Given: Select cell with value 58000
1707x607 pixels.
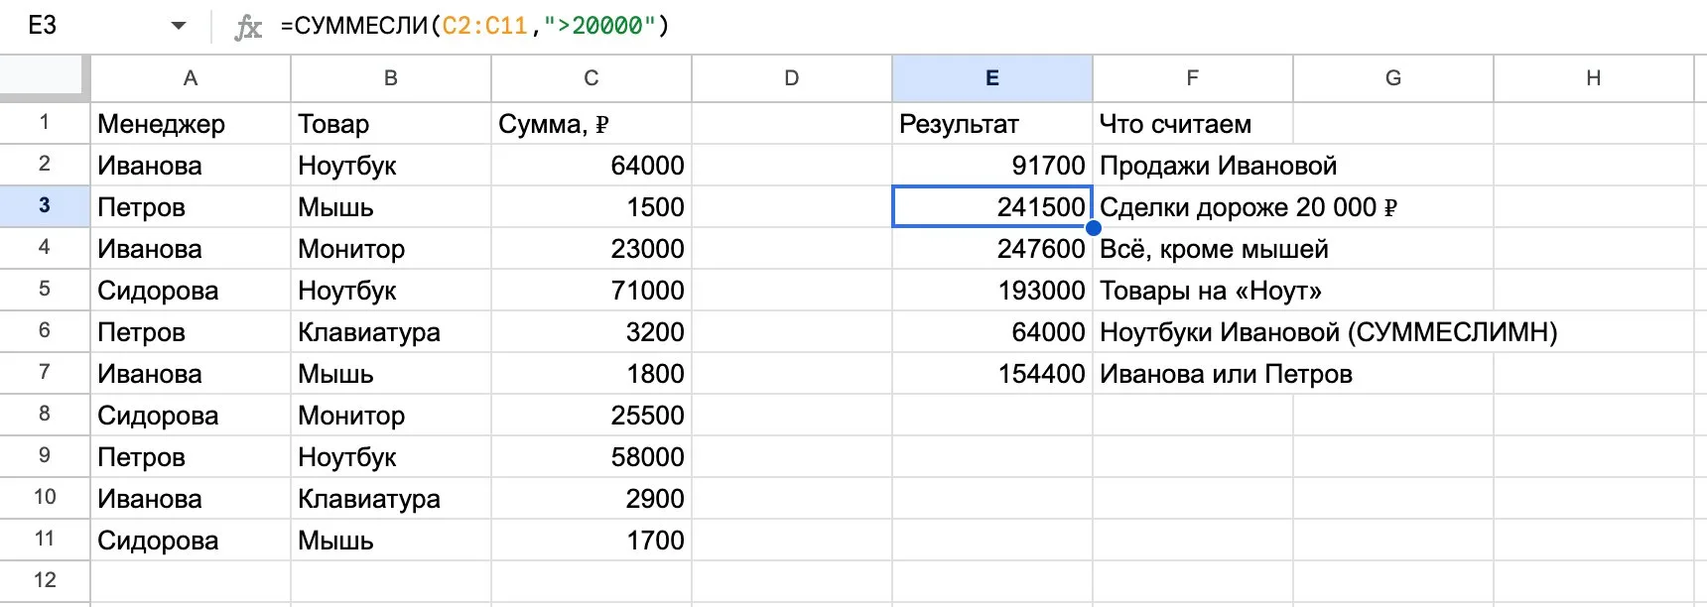Looking at the screenshot, I should pyautogui.click(x=591, y=457).
